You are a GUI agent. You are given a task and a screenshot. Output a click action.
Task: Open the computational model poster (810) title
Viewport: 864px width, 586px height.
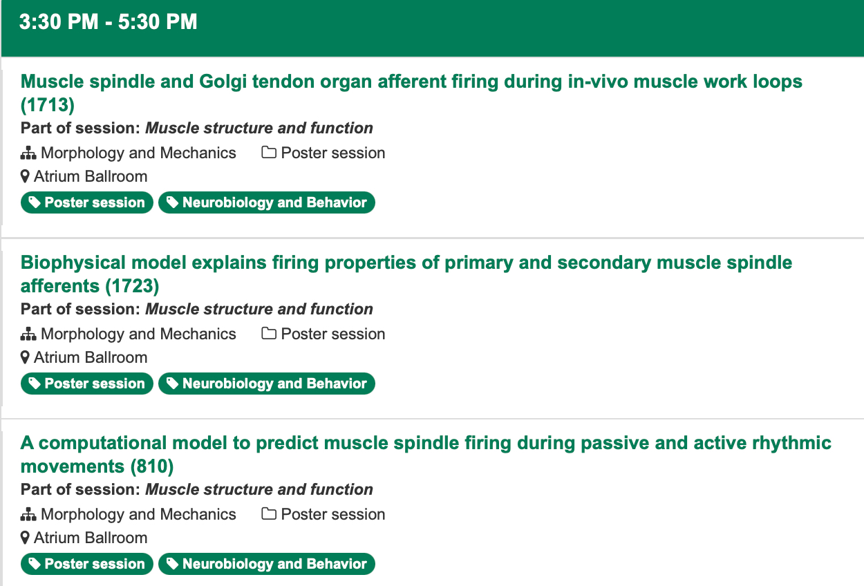click(425, 444)
